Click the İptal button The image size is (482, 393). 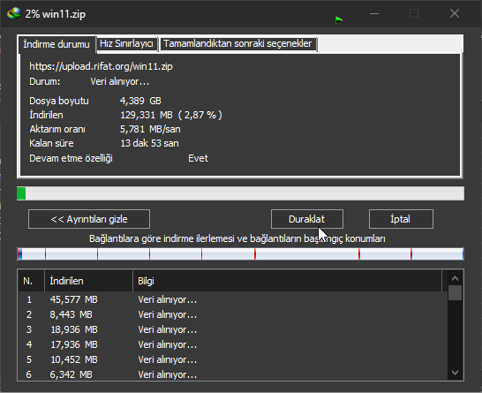(401, 219)
